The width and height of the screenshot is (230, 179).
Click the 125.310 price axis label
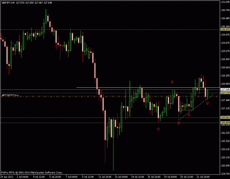coord(225,158)
